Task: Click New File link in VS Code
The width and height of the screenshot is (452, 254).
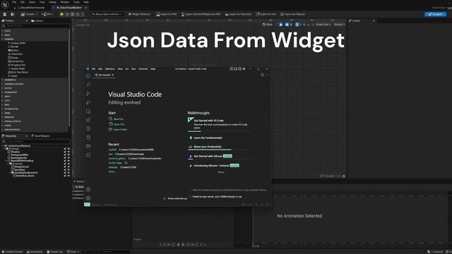Action: coord(117,119)
